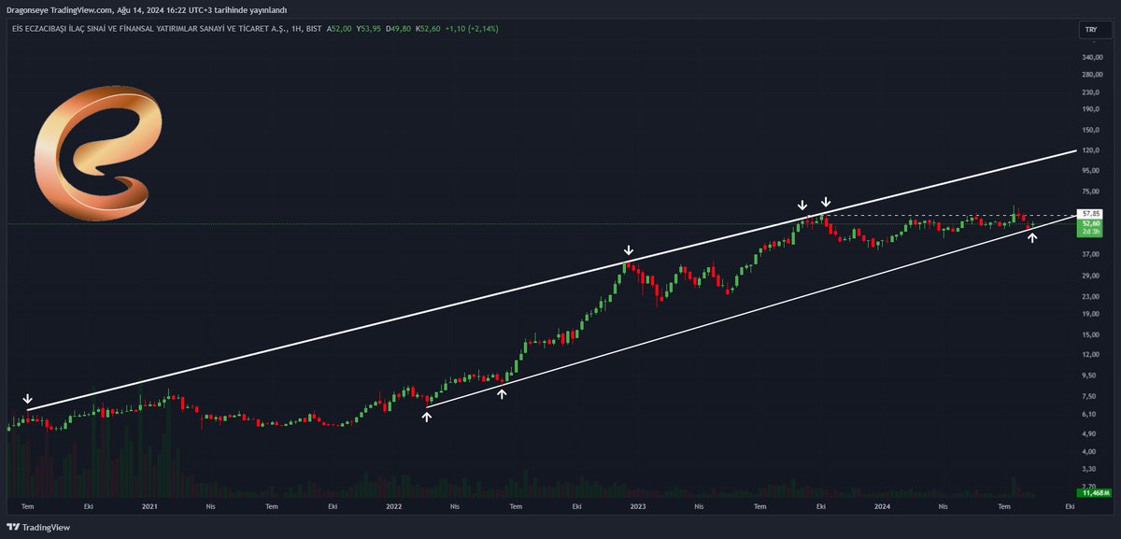This screenshot has height=539, width=1121.
Task: Click the BIST exchange label
Action: pyautogui.click(x=314, y=29)
